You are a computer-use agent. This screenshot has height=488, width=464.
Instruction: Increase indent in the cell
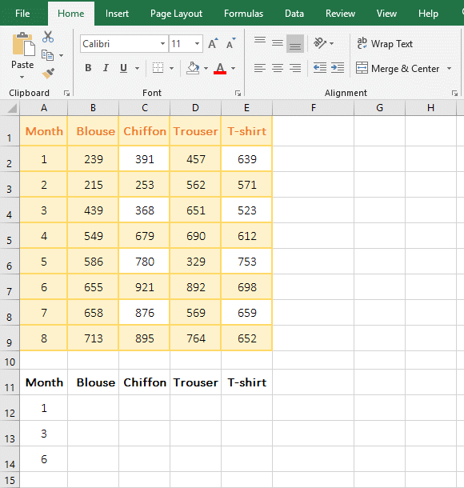coord(338,68)
